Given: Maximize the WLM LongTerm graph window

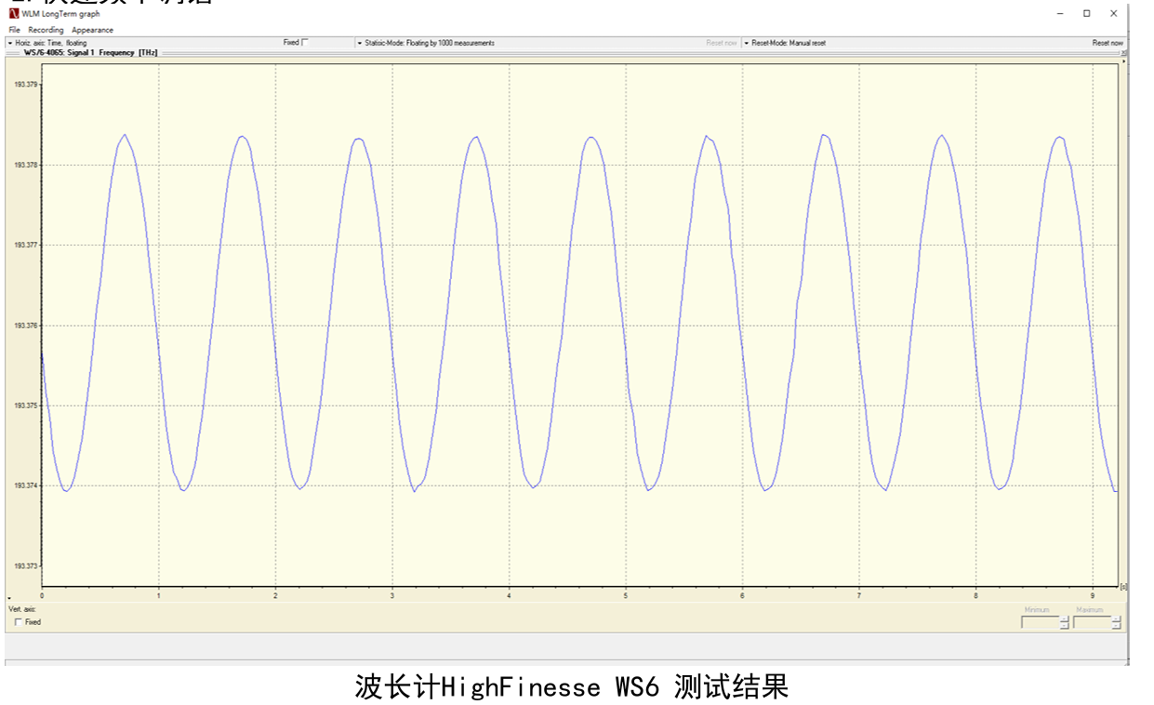Looking at the screenshot, I should pos(1086,14).
